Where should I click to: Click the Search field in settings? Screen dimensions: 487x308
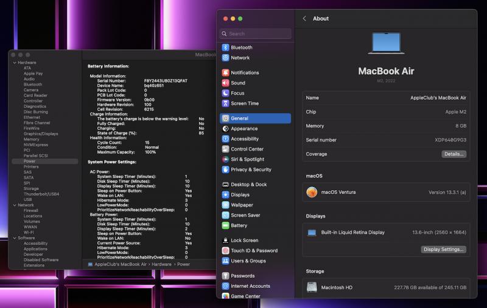click(x=256, y=34)
